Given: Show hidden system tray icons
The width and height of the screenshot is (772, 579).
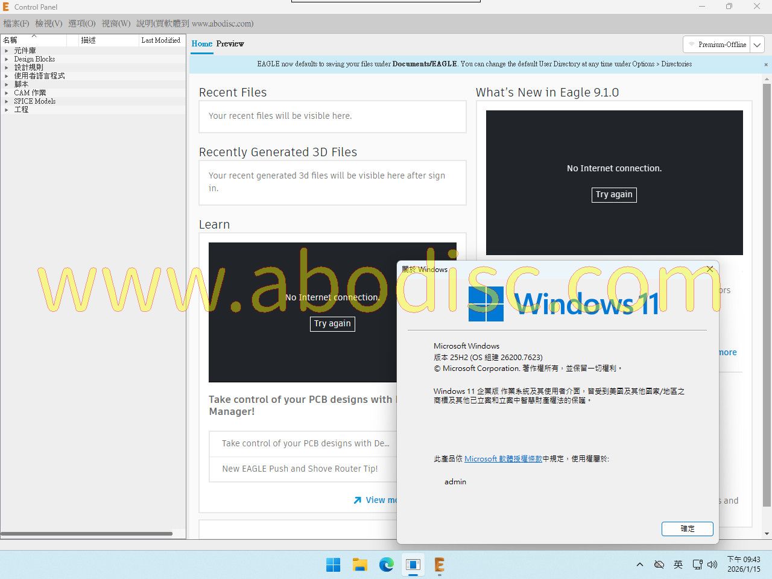Looking at the screenshot, I should pos(640,565).
